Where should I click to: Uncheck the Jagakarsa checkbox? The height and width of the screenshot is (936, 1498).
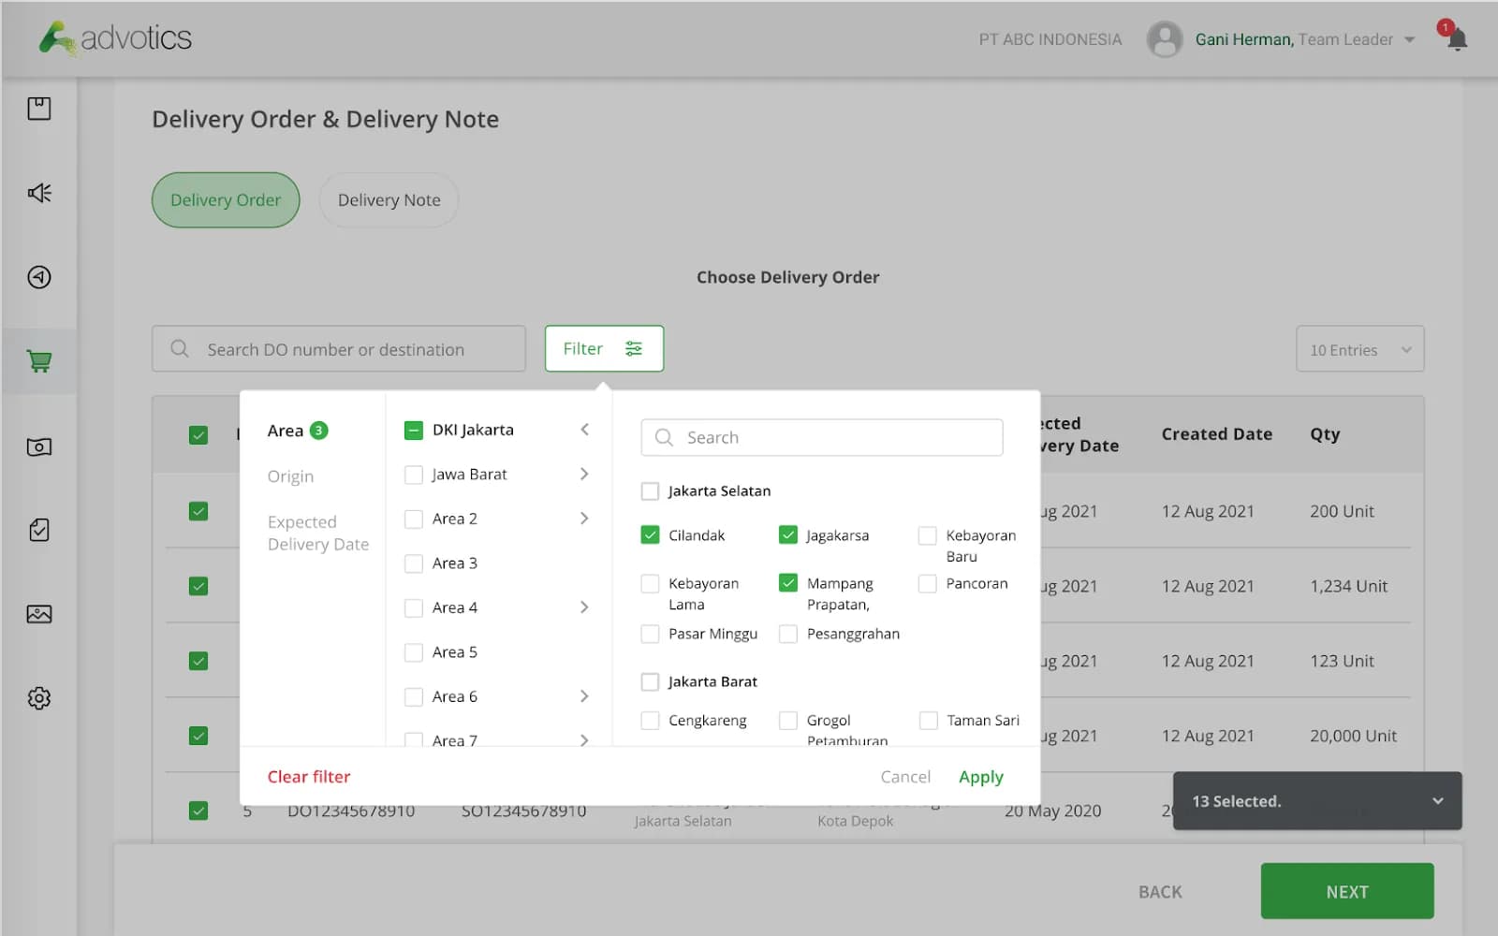(788, 535)
